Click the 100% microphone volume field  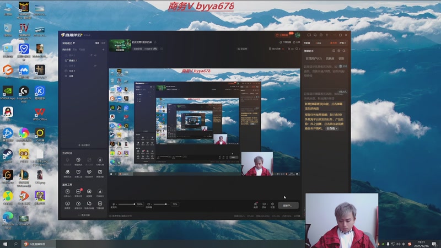(140, 204)
